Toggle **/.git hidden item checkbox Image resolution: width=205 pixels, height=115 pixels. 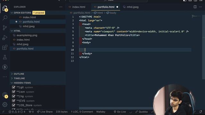pos(13,87)
